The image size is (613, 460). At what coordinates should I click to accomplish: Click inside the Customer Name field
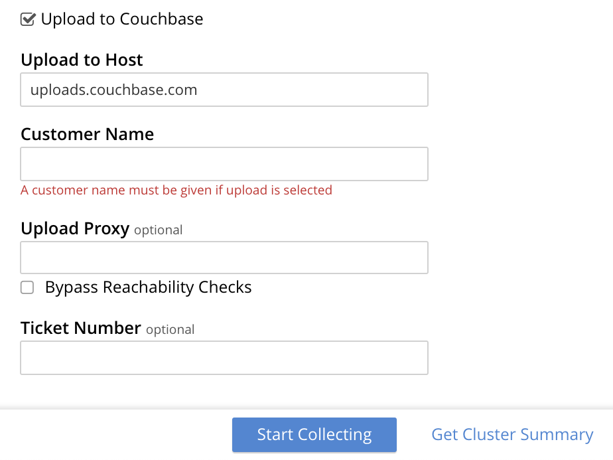(224, 163)
